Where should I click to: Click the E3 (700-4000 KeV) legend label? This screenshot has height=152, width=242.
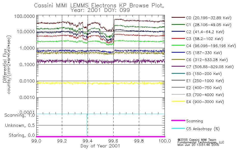[205, 95]
